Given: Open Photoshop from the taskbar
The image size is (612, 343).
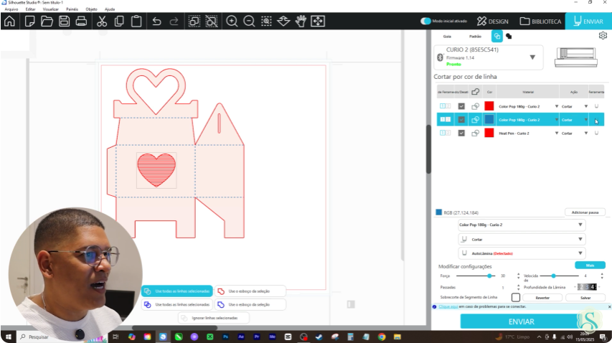Looking at the screenshot, I should tap(225, 337).
